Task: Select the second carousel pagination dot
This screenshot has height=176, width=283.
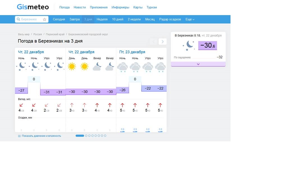Action: pos(86,136)
